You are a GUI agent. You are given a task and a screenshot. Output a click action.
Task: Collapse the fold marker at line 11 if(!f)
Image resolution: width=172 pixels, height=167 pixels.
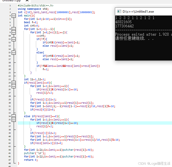click(14, 39)
